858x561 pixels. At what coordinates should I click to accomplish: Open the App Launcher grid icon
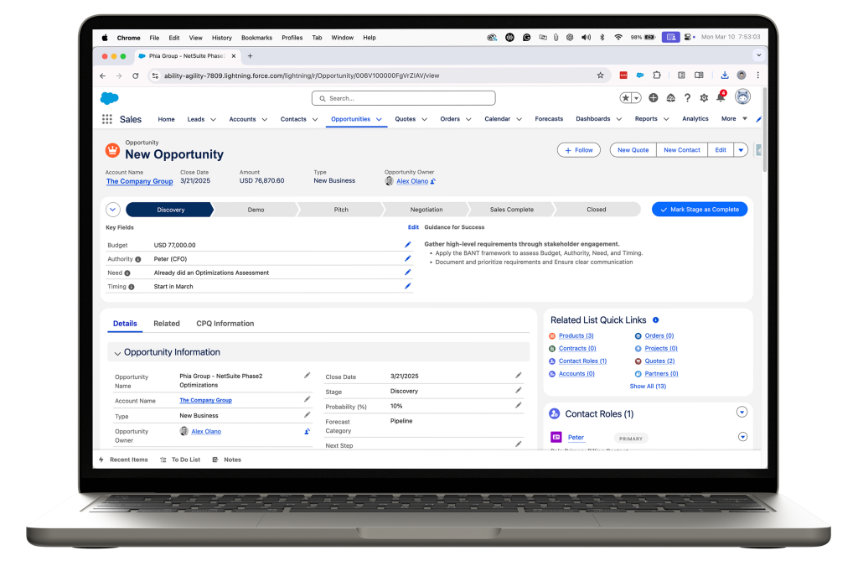coord(107,119)
